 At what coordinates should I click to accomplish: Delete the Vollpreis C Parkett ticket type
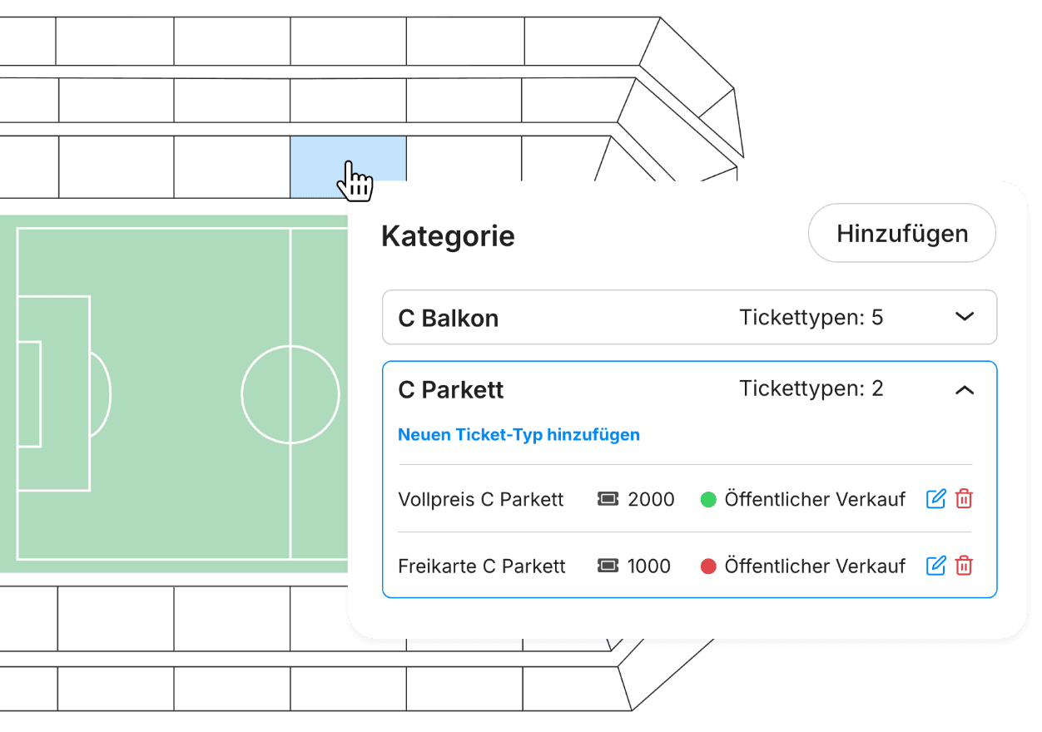click(x=964, y=499)
